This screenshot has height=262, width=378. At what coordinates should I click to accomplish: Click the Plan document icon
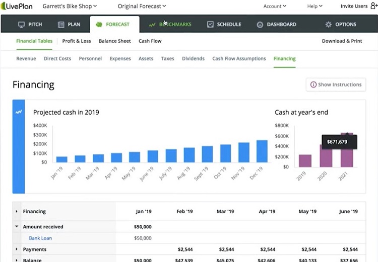(x=61, y=25)
